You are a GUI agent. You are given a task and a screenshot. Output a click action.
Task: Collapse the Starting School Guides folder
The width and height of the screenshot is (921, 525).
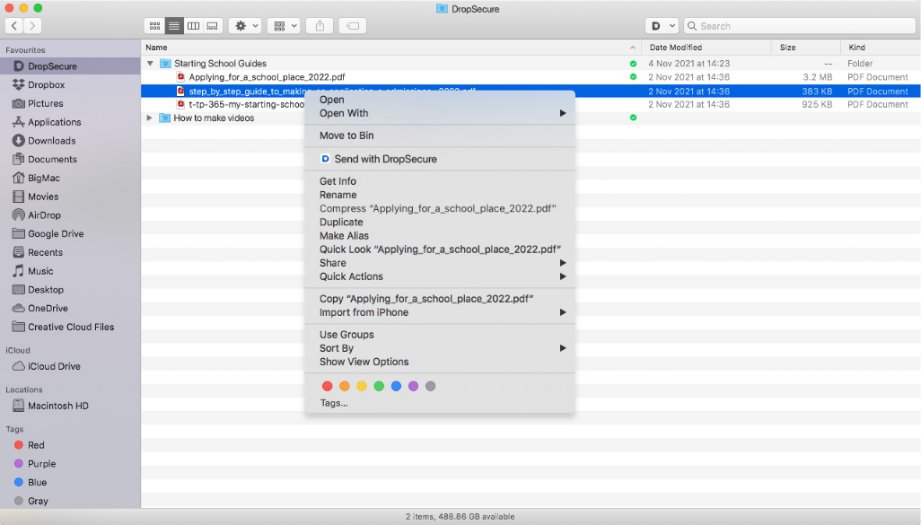point(151,64)
